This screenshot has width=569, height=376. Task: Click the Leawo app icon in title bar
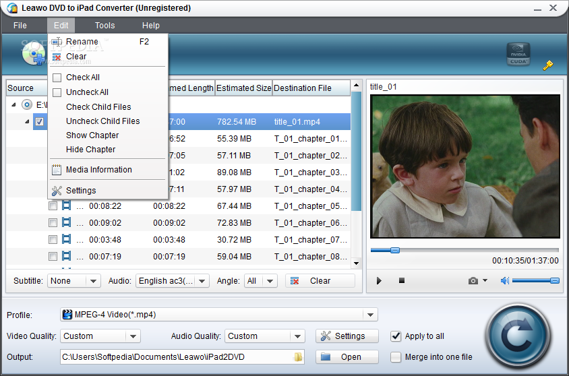pos(12,7)
